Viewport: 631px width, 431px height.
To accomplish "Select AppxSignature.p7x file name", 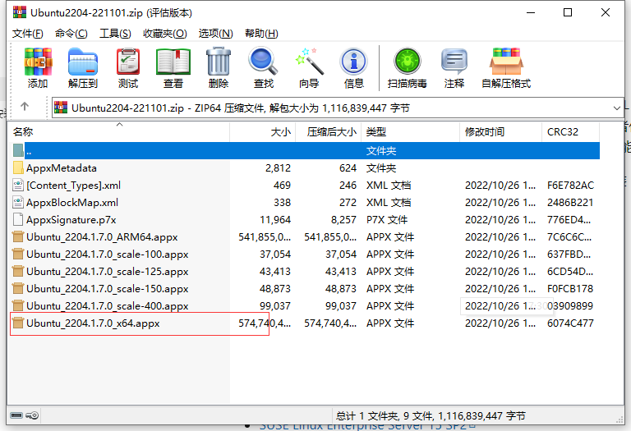I will tap(71, 219).
